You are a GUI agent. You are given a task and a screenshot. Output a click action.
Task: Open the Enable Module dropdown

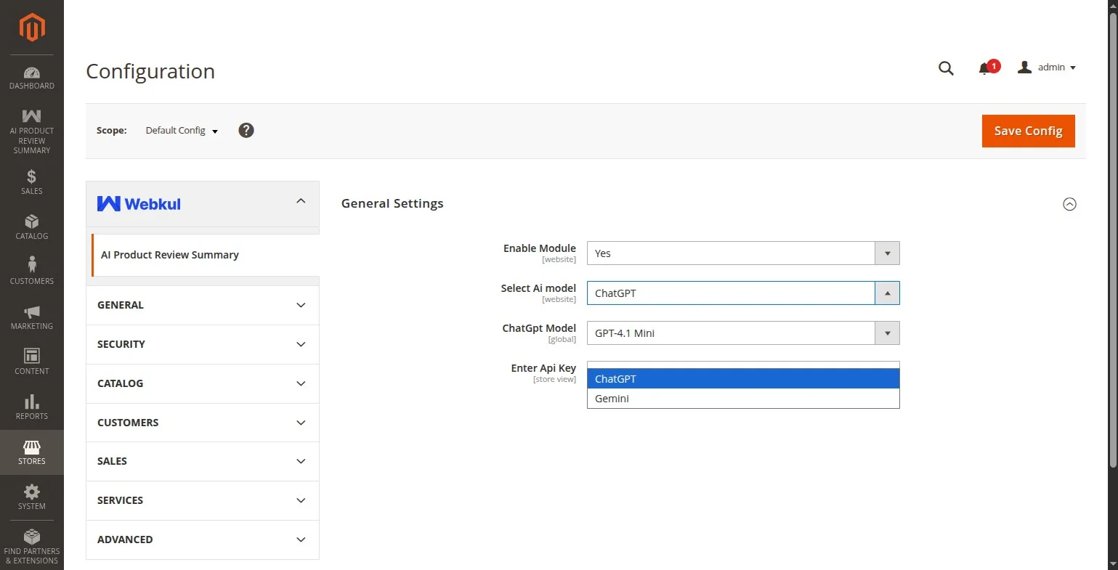[742, 253]
